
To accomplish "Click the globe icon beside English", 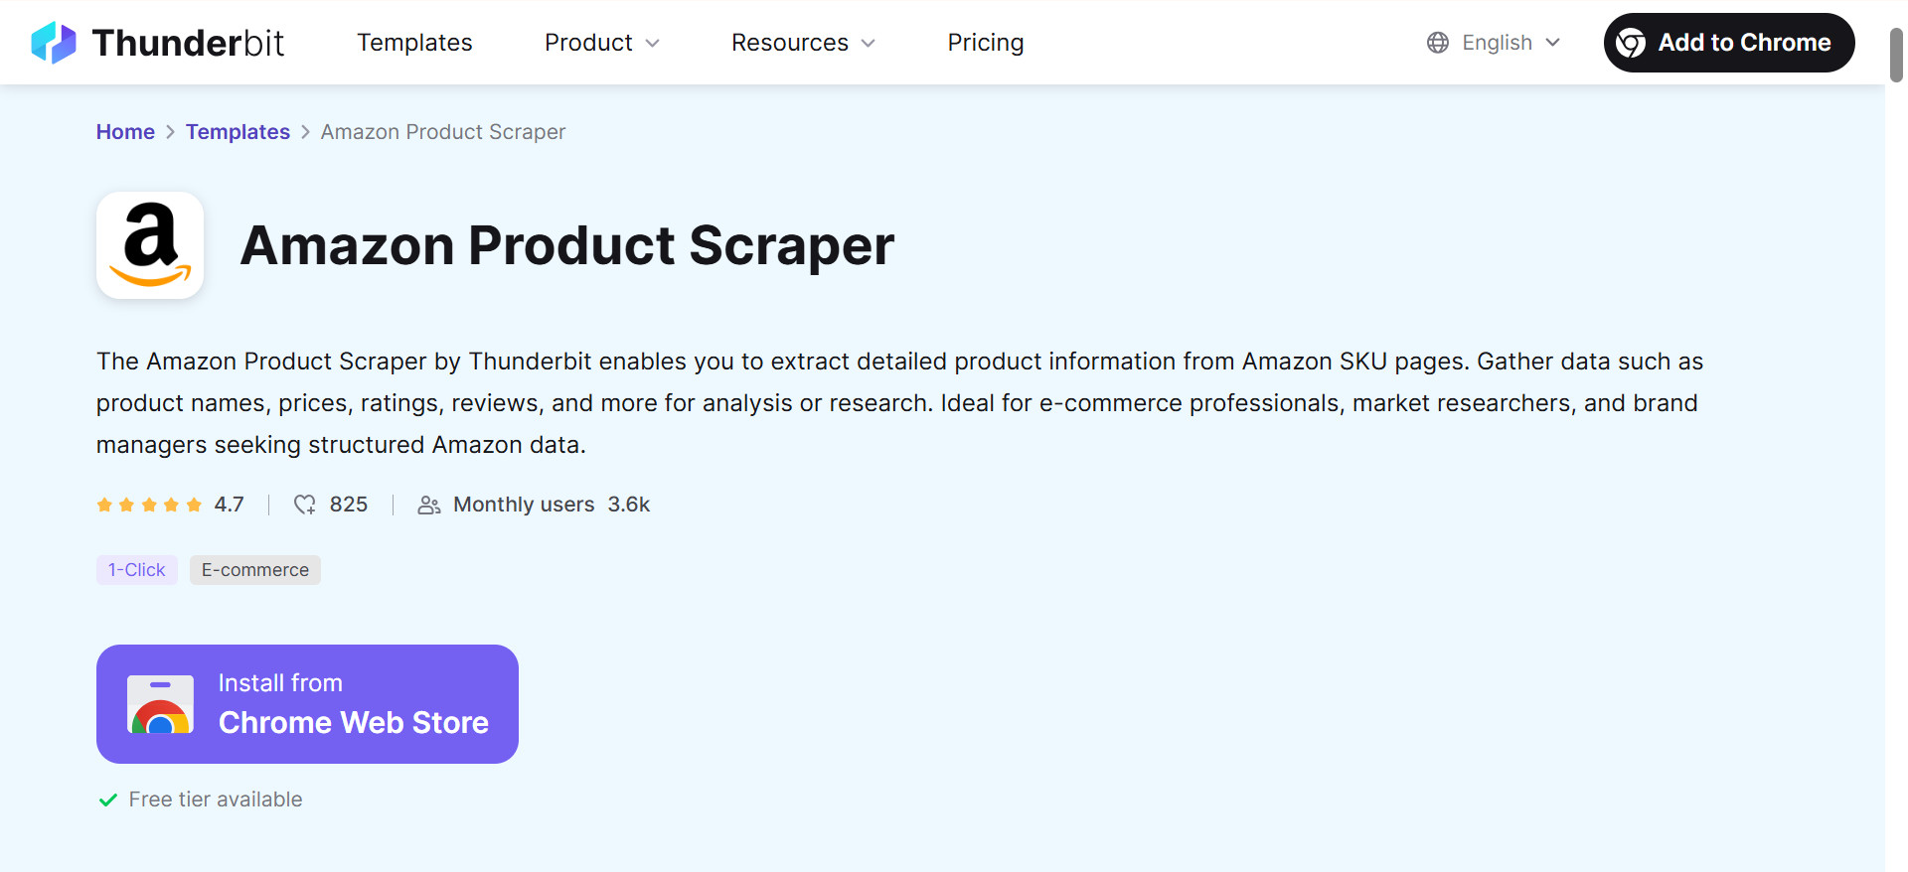I will click(1436, 42).
